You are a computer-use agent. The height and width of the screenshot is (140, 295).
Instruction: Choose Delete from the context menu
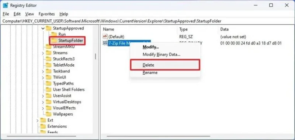tap(165, 65)
